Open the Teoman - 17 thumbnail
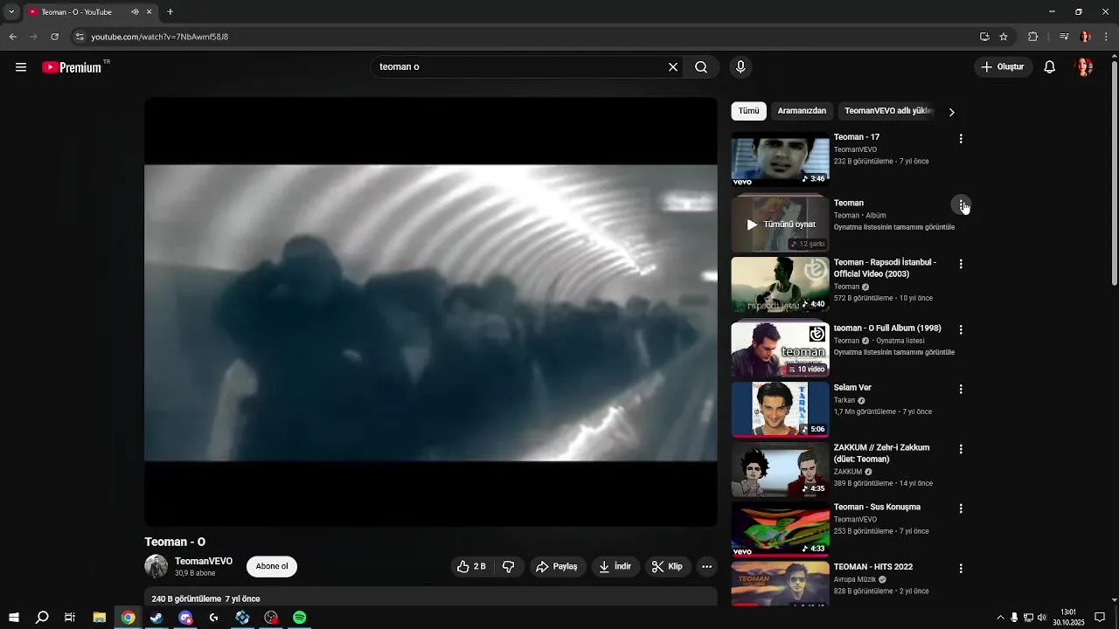1119x629 pixels. [x=780, y=159]
